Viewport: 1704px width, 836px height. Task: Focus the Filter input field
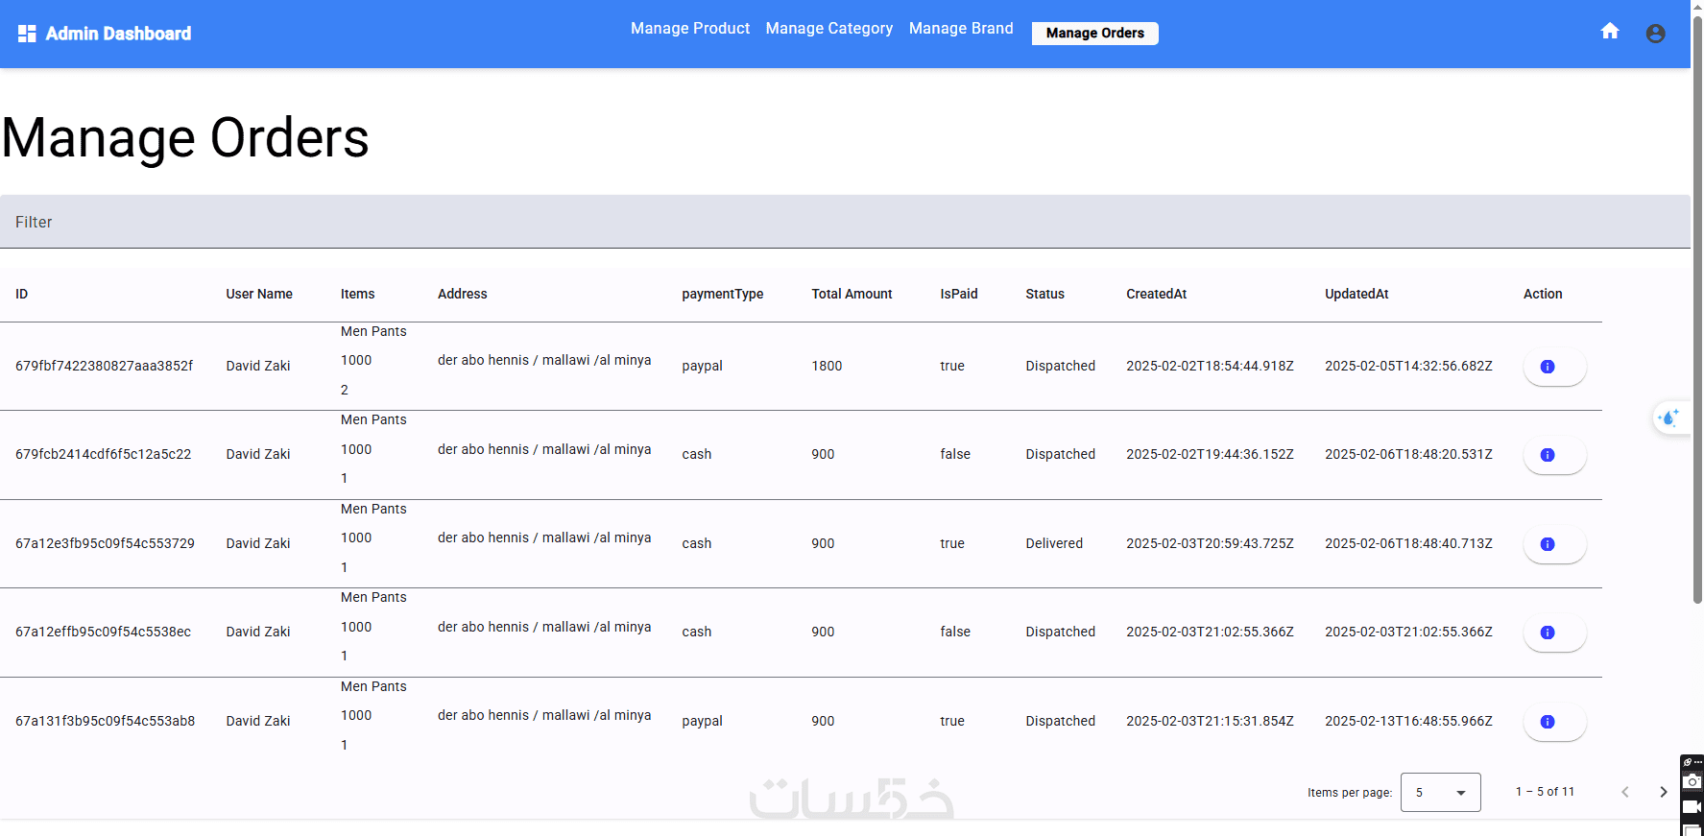845,222
